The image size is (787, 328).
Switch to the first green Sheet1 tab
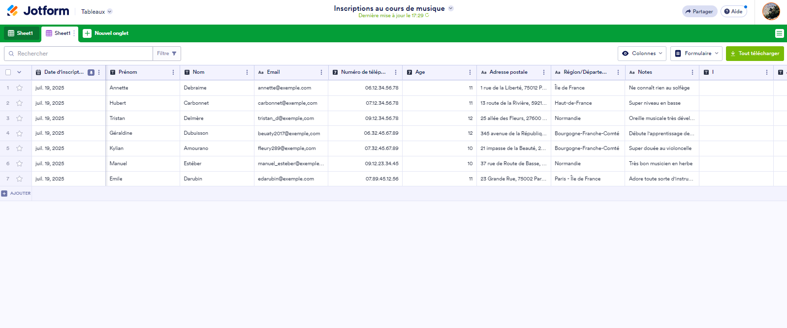[21, 33]
